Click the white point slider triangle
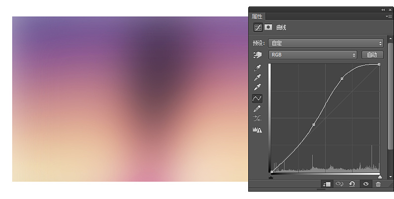 tap(380, 177)
